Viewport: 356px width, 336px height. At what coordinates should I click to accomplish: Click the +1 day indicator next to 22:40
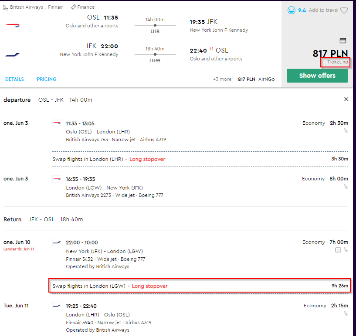click(211, 49)
